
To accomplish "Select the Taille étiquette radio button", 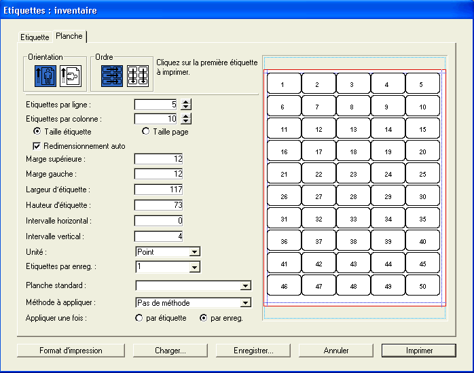I will pos(37,132).
